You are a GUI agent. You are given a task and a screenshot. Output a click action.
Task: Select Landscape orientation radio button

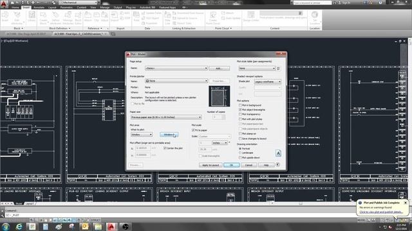point(240,153)
